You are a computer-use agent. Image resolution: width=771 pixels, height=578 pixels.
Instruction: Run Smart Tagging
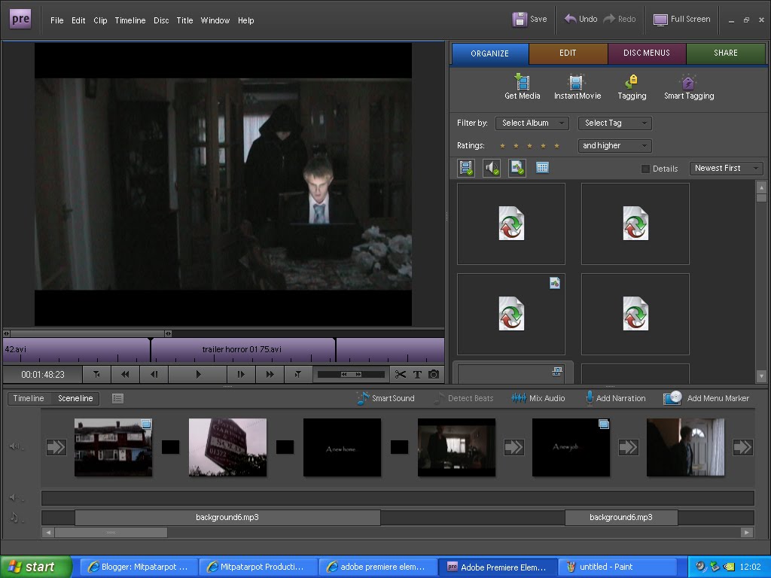point(689,87)
